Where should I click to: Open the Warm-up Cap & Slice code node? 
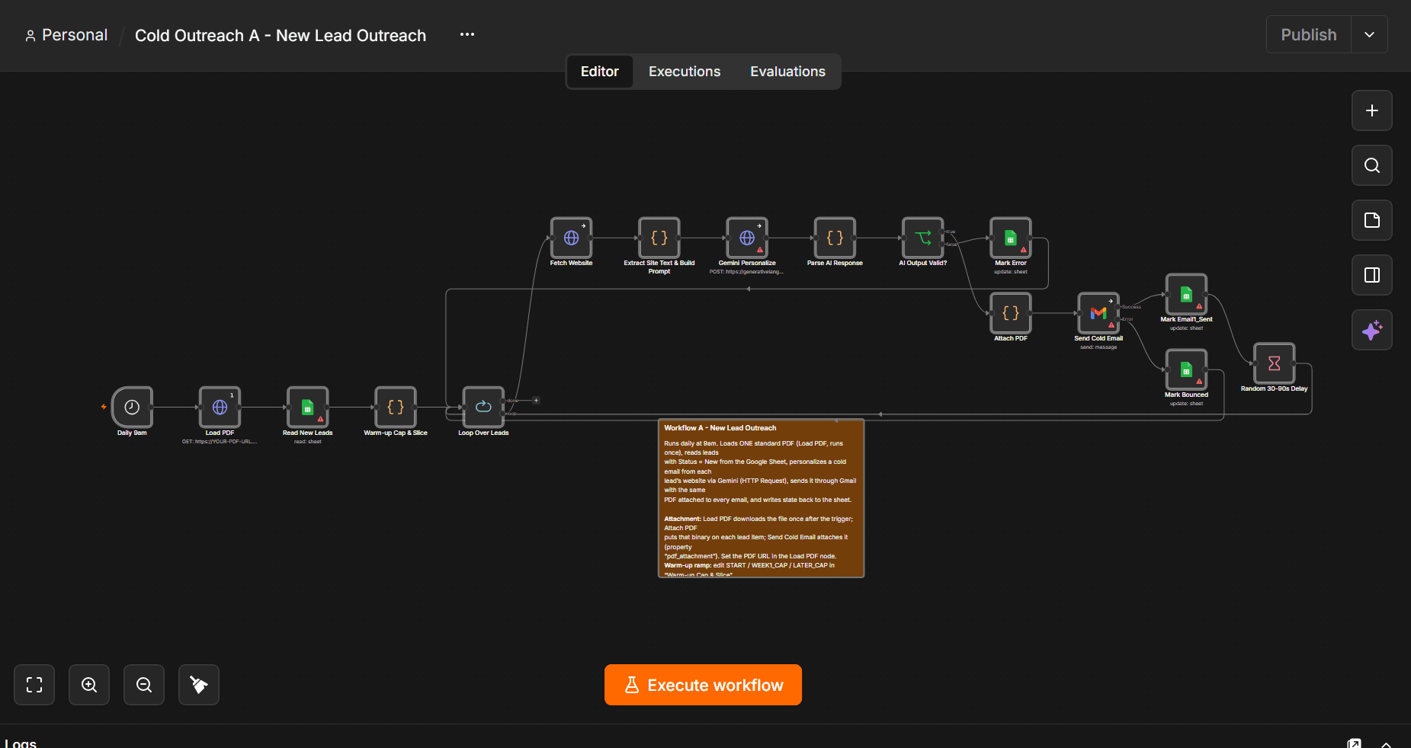pyautogui.click(x=396, y=407)
